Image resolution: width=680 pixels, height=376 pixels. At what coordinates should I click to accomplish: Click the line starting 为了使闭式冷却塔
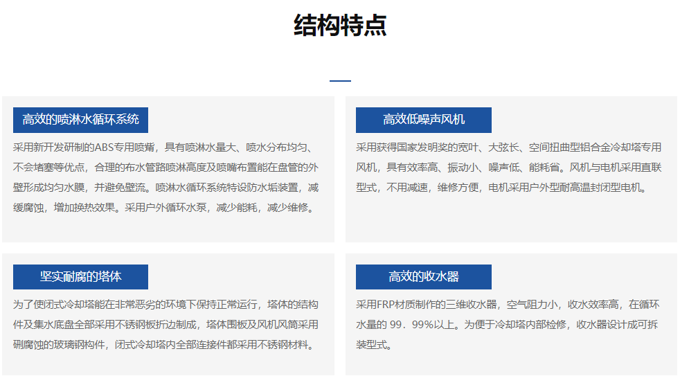pos(165,305)
